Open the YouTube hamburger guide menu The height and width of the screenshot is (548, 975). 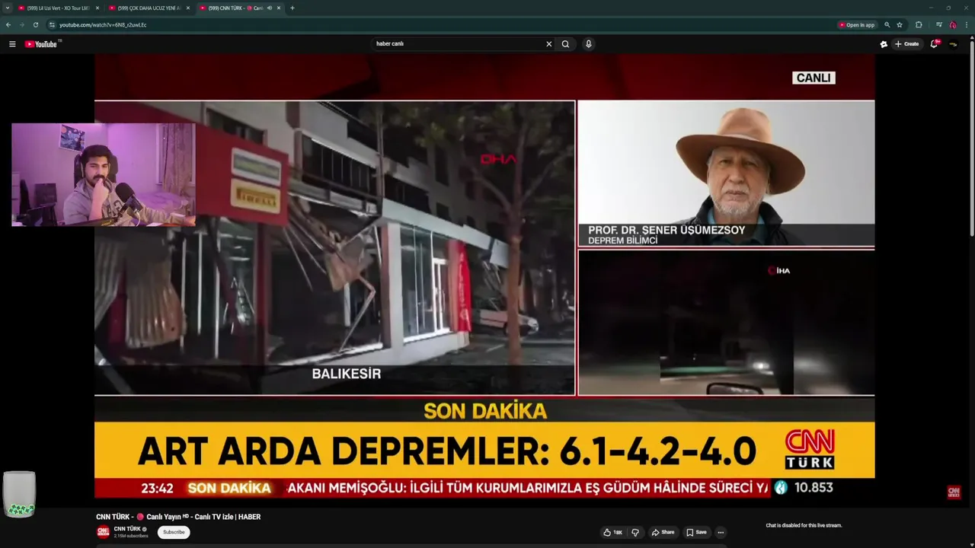(x=12, y=44)
